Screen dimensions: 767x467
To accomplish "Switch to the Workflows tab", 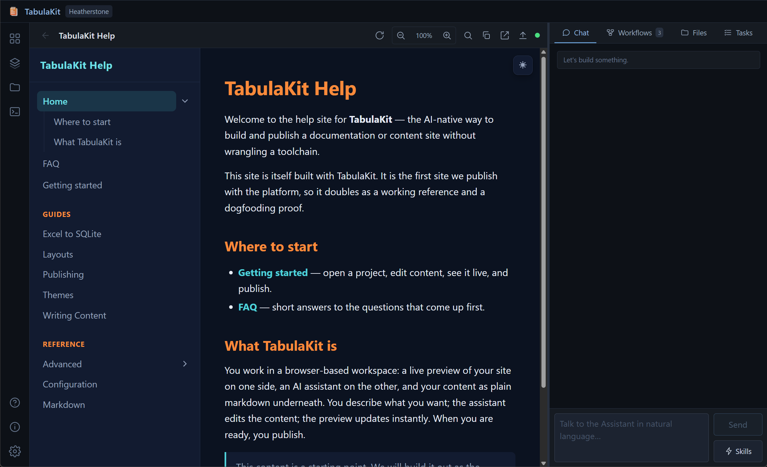I will click(x=634, y=33).
